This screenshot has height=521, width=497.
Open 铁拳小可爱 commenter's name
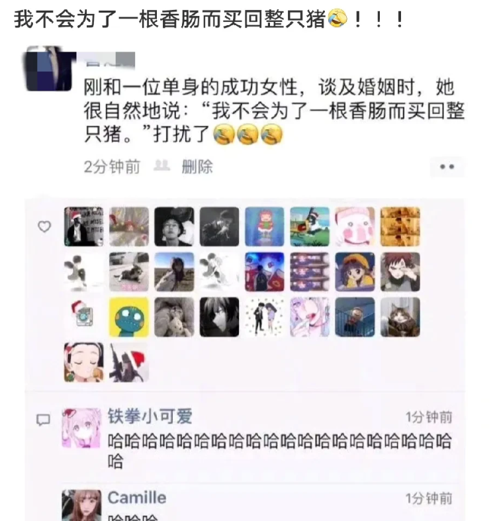150,416
